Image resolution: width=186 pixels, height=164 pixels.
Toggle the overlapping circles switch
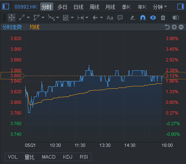[x=176, y=18]
